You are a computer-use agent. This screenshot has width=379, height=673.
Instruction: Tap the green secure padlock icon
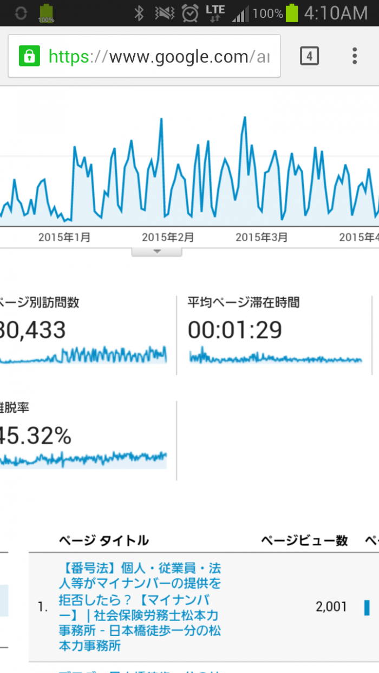(29, 56)
